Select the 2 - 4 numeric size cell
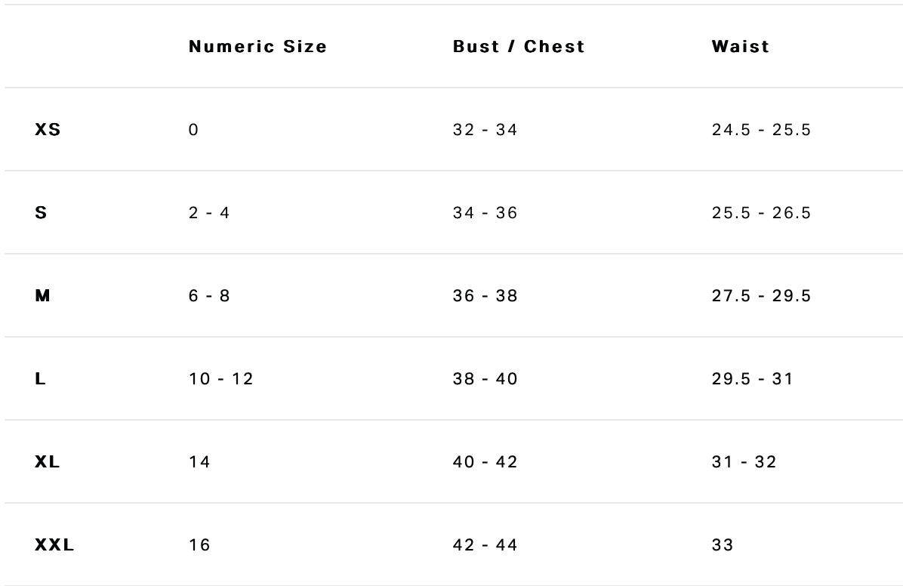This screenshot has width=903, height=586. coord(209,213)
